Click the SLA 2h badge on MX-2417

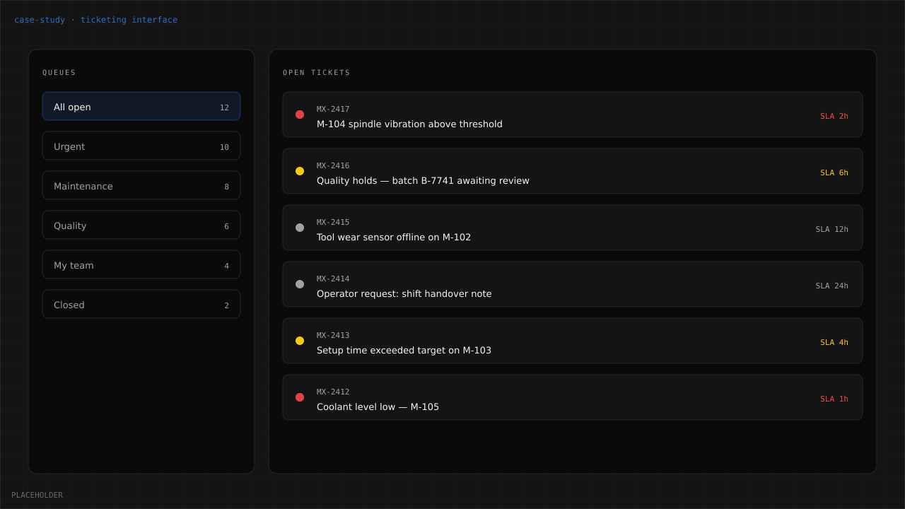(x=834, y=115)
